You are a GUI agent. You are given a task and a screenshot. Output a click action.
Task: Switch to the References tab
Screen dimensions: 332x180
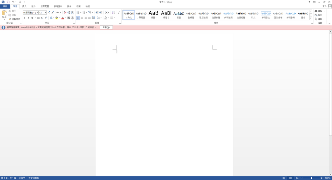(x=58, y=6)
